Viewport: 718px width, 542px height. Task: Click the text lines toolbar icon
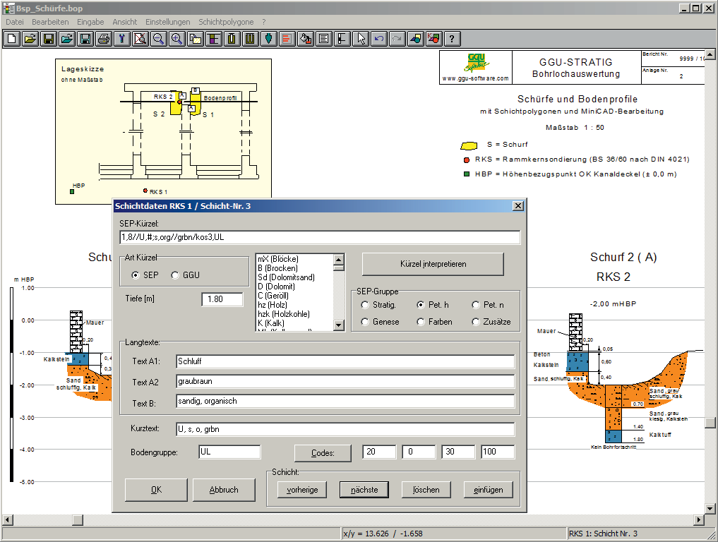(324, 39)
